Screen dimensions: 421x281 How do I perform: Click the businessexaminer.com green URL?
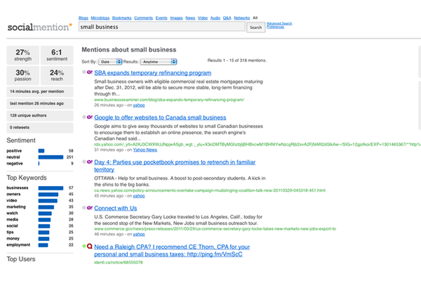[169, 100]
